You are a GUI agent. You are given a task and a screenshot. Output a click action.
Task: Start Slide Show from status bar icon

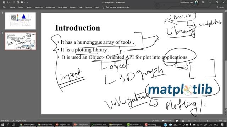195,121
